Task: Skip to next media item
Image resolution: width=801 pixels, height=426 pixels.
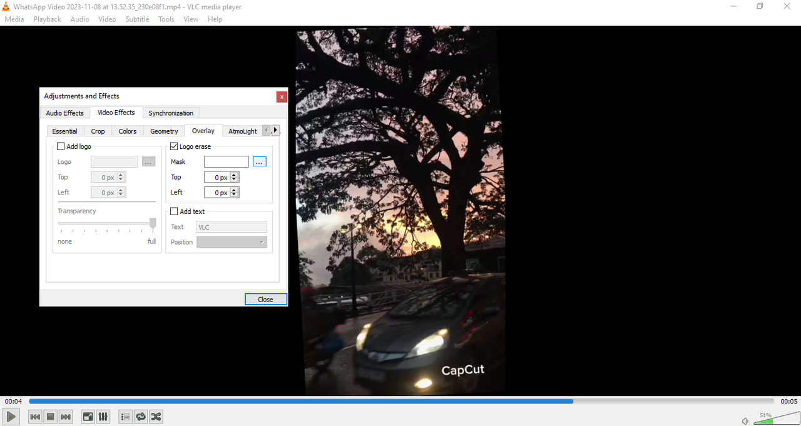Action: tap(66, 417)
